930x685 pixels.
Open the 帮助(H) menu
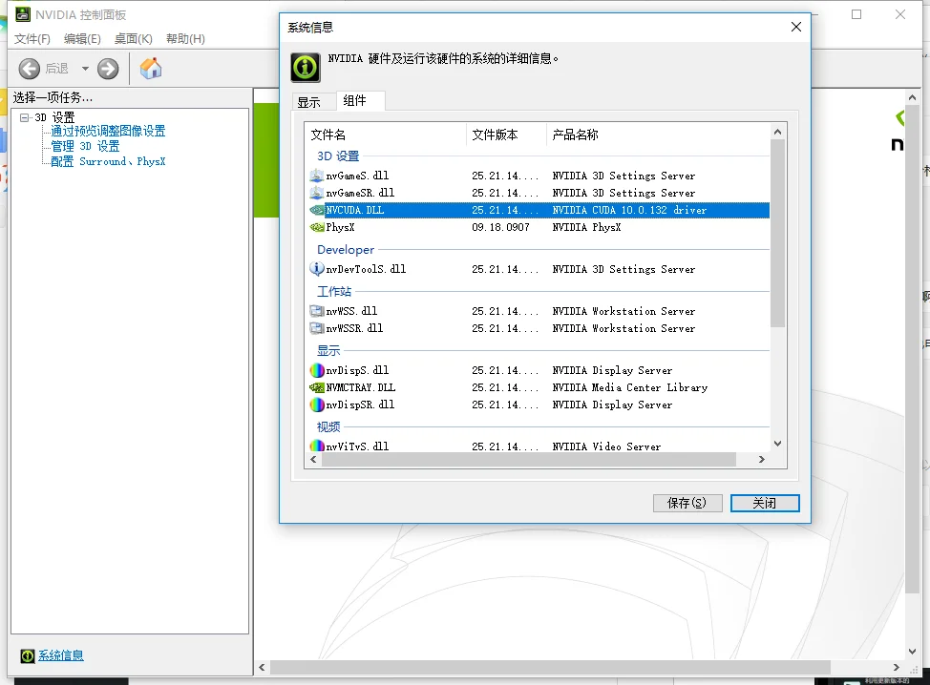point(185,38)
